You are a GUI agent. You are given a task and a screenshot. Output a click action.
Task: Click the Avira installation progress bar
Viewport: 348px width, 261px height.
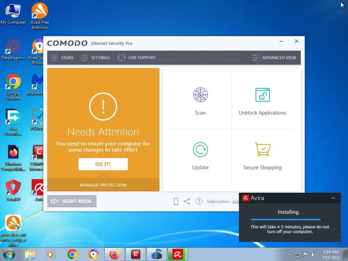(x=290, y=220)
